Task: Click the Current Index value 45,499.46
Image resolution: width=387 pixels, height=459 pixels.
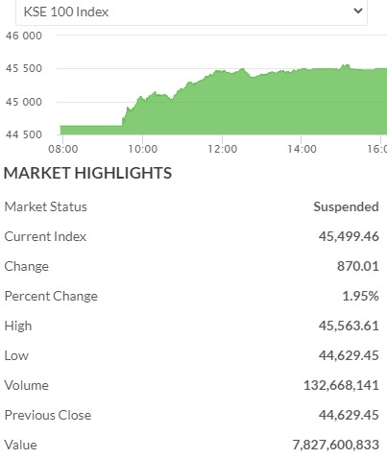Action: (x=349, y=236)
